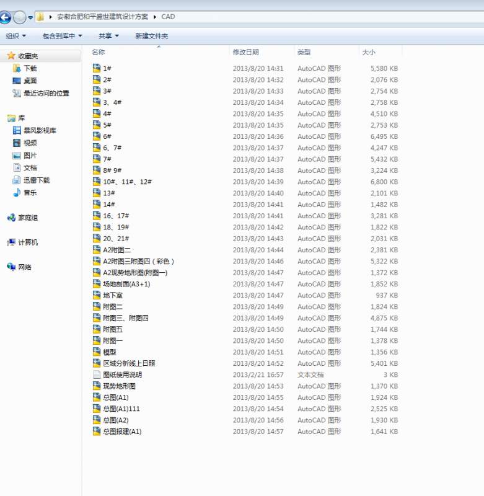Open the 迅雷下载 library
The image size is (484, 496).
point(37,180)
